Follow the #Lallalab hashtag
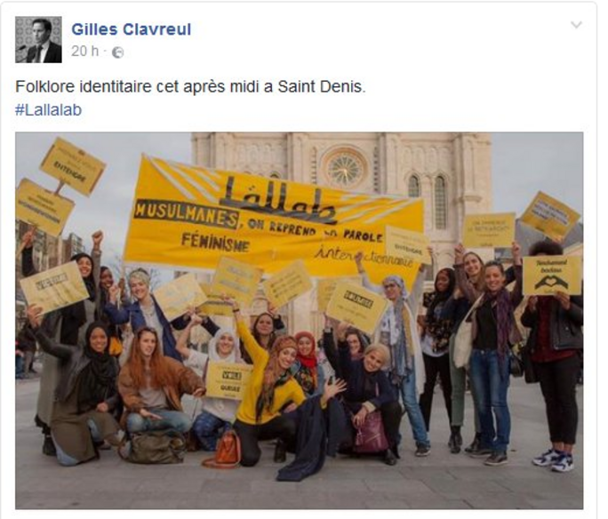This screenshot has width=608, height=519. tap(49, 110)
